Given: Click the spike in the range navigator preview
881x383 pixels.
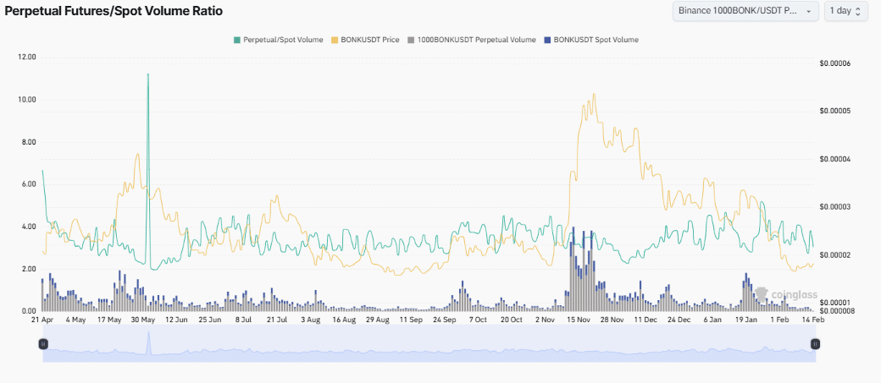Looking at the screenshot, I should (x=148, y=341).
